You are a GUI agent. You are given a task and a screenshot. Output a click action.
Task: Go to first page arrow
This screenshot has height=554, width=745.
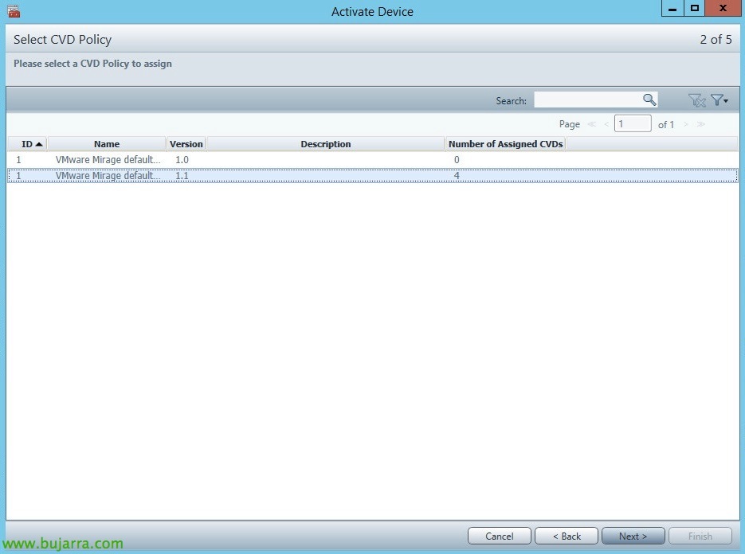591,124
